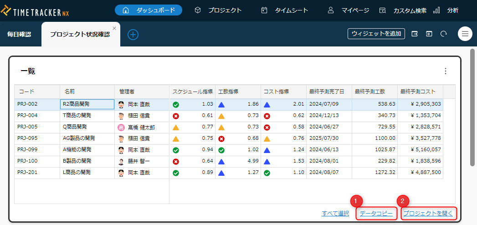Viewport: 477px width, 225px height.
Task: Click the export dashboard icon
Action: pyautogui.click(x=415, y=34)
